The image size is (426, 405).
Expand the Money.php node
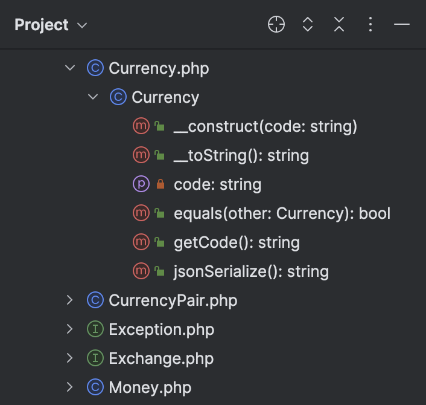pyautogui.click(x=70, y=387)
